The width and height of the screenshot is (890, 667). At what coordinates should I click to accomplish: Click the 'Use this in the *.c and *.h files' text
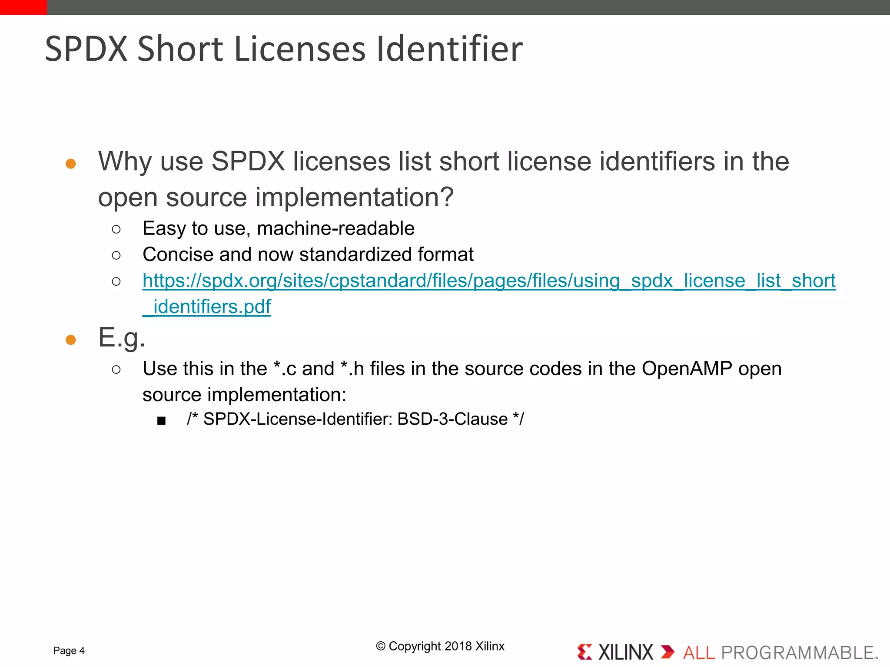point(462,382)
